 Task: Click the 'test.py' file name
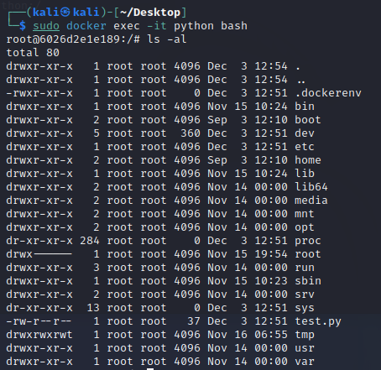[318, 321]
